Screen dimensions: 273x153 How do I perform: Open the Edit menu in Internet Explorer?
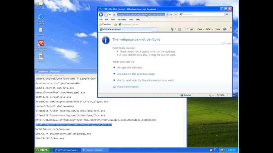tap(107, 20)
